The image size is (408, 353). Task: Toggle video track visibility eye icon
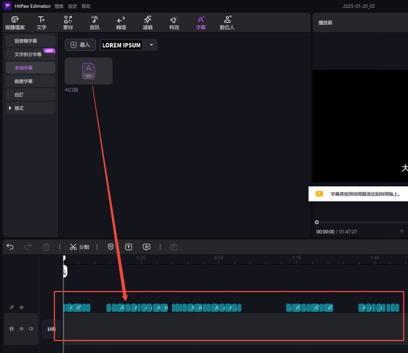(21, 329)
